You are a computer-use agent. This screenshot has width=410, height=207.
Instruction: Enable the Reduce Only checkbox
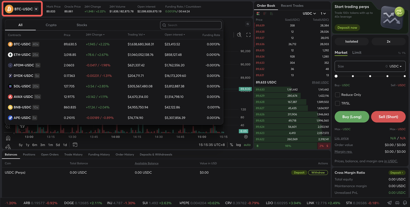(x=338, y=95)
